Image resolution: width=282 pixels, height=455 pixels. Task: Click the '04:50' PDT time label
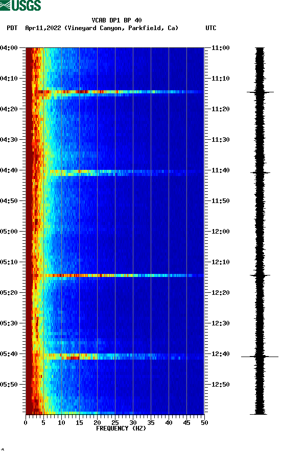[x=9, y=201]
